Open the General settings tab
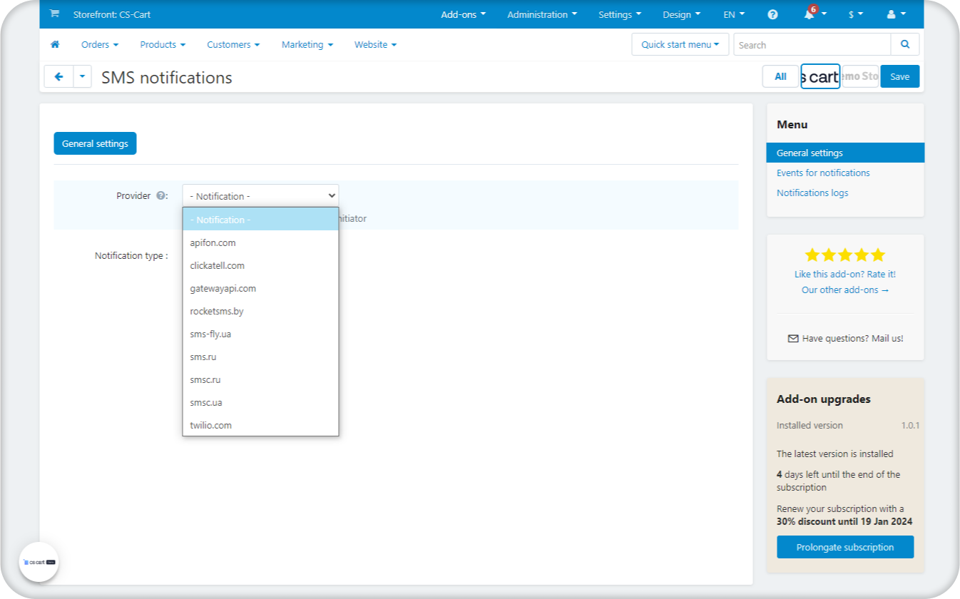960x599 pixels. [x=95, y=143]
